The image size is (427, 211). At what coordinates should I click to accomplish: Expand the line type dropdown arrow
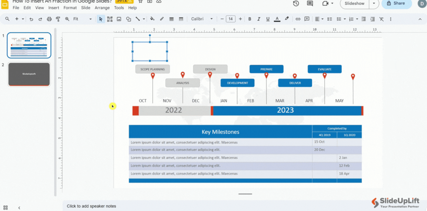(144, 19)
